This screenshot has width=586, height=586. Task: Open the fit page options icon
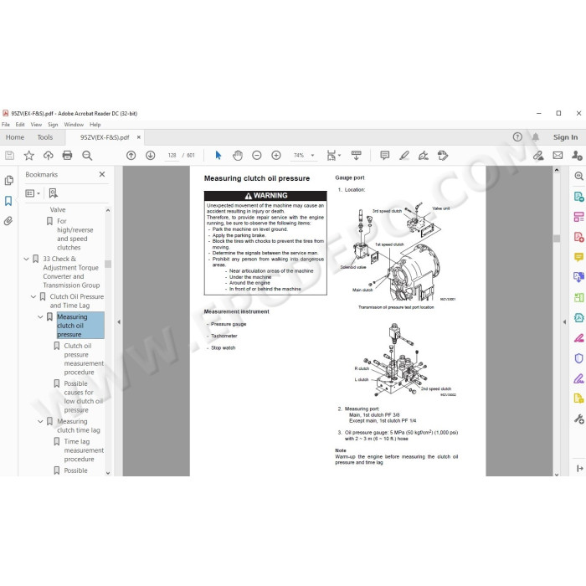pos(333,156)
